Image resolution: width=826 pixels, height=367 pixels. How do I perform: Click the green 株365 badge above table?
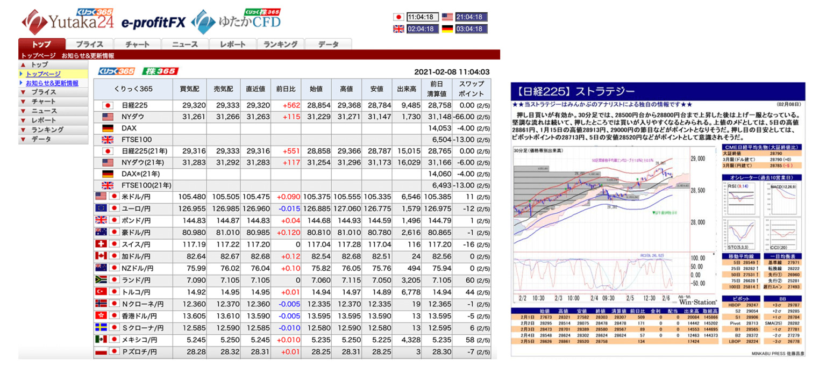pos(160,71)
